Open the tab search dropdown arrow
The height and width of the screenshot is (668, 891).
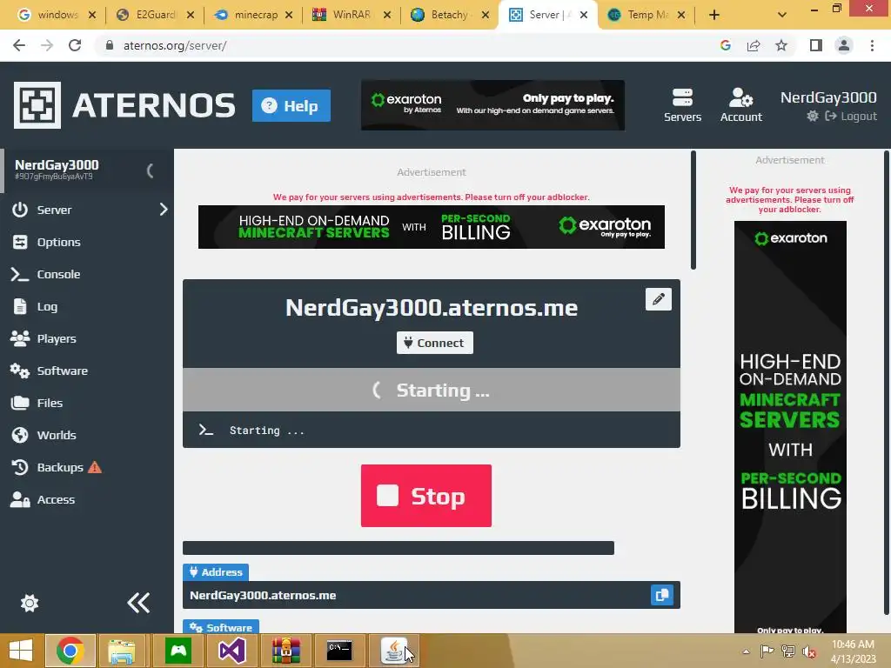(x=782, y=15)
